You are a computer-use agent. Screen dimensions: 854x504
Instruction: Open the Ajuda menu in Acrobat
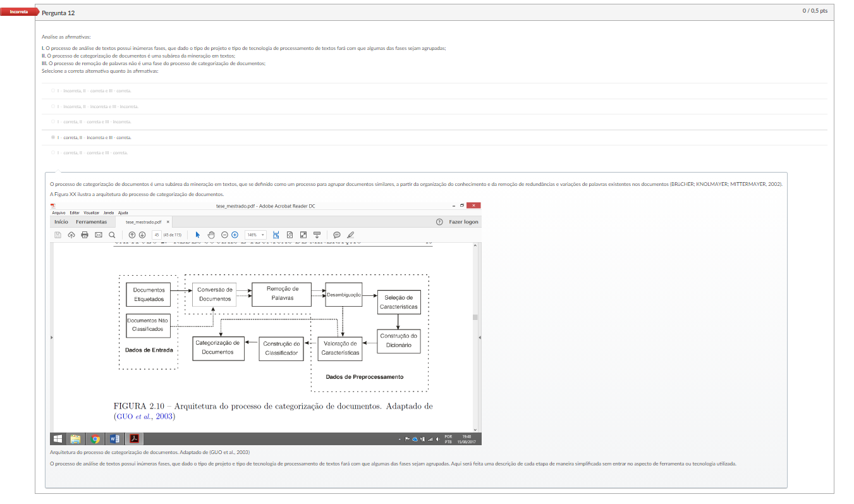click(123, 212)
